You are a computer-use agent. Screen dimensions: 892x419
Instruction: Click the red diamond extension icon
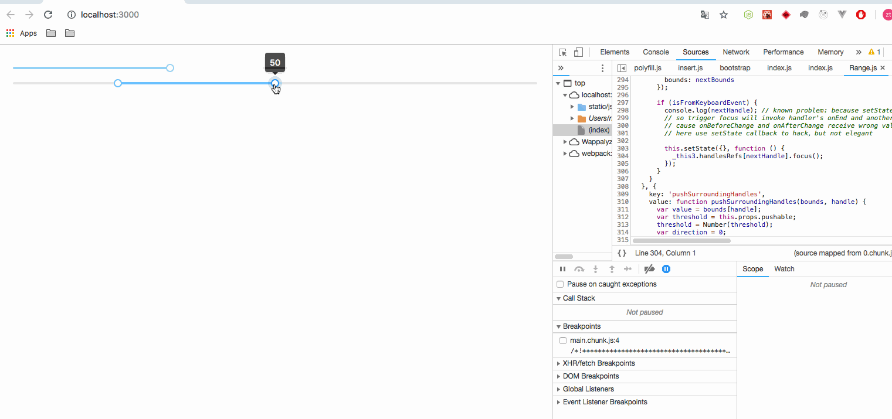pyautogui.click(x=786, y=15)
